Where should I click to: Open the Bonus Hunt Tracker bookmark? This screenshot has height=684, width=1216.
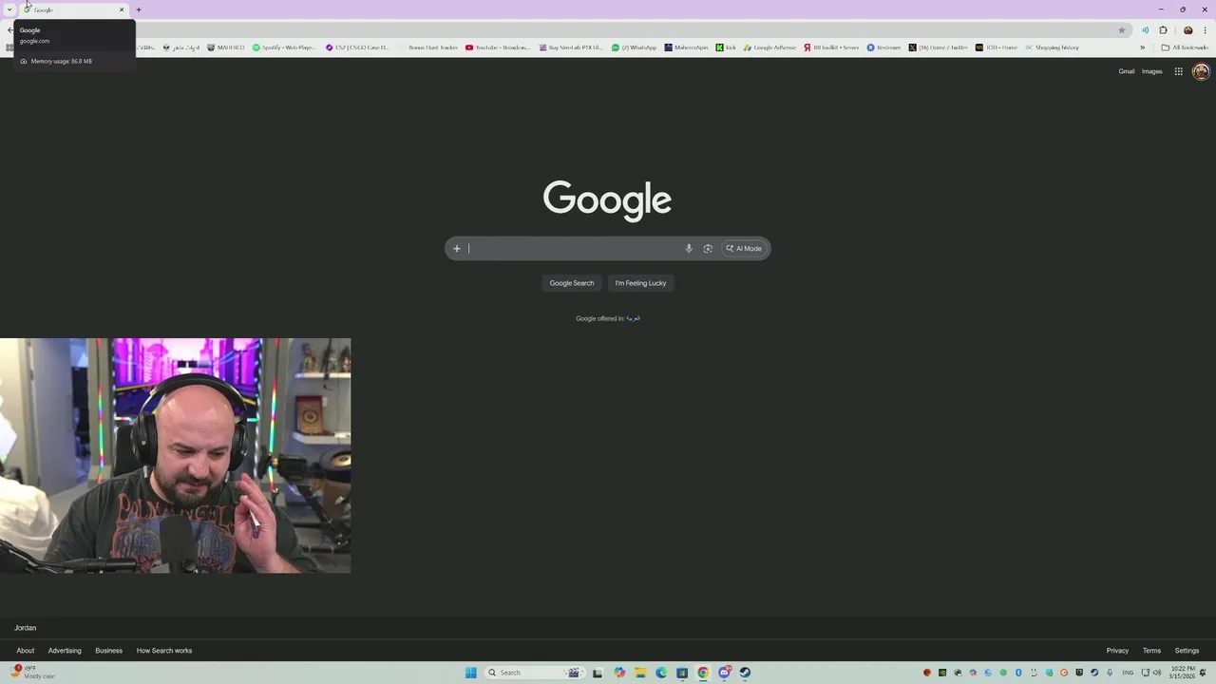click(x=427, y=47)
